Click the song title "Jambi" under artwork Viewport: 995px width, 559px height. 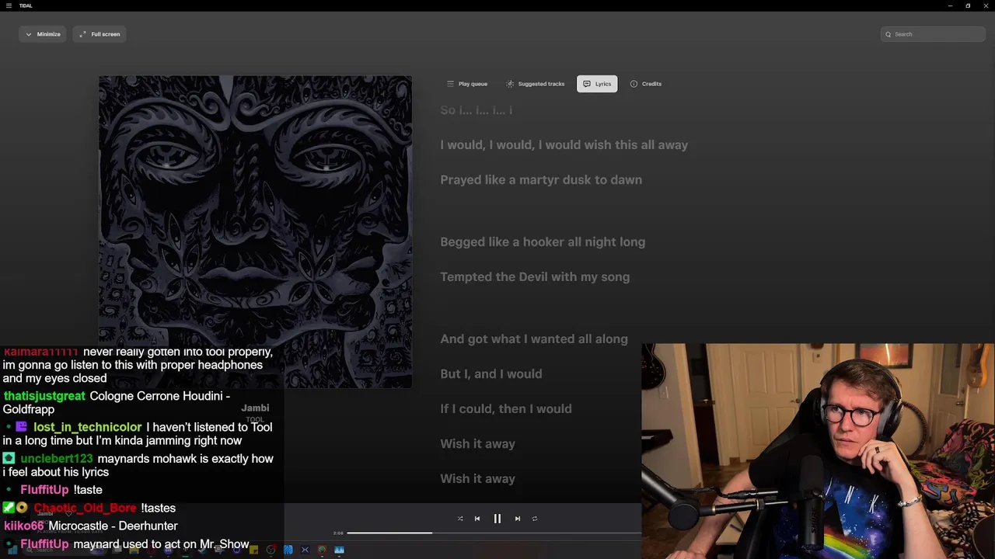[255, 408]
